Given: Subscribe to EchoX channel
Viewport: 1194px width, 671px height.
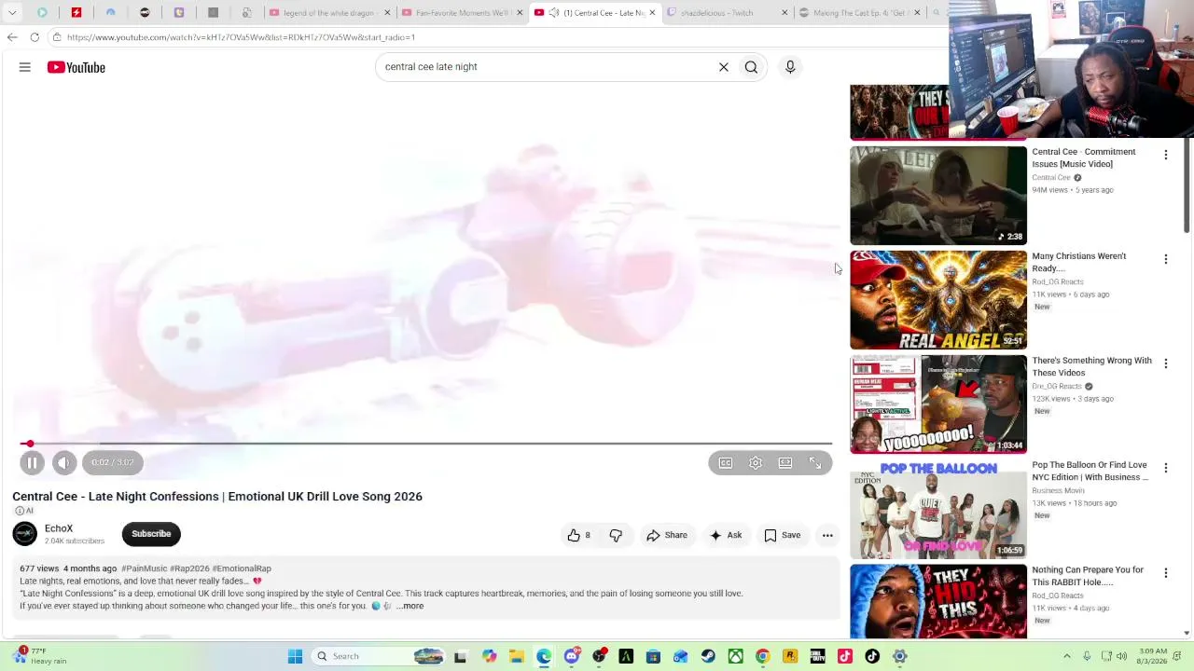Looking at the screenshot, I should [x=151, y=534].
